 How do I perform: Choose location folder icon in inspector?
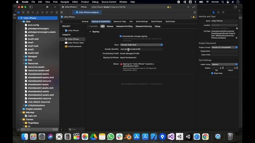pos(237,28)
